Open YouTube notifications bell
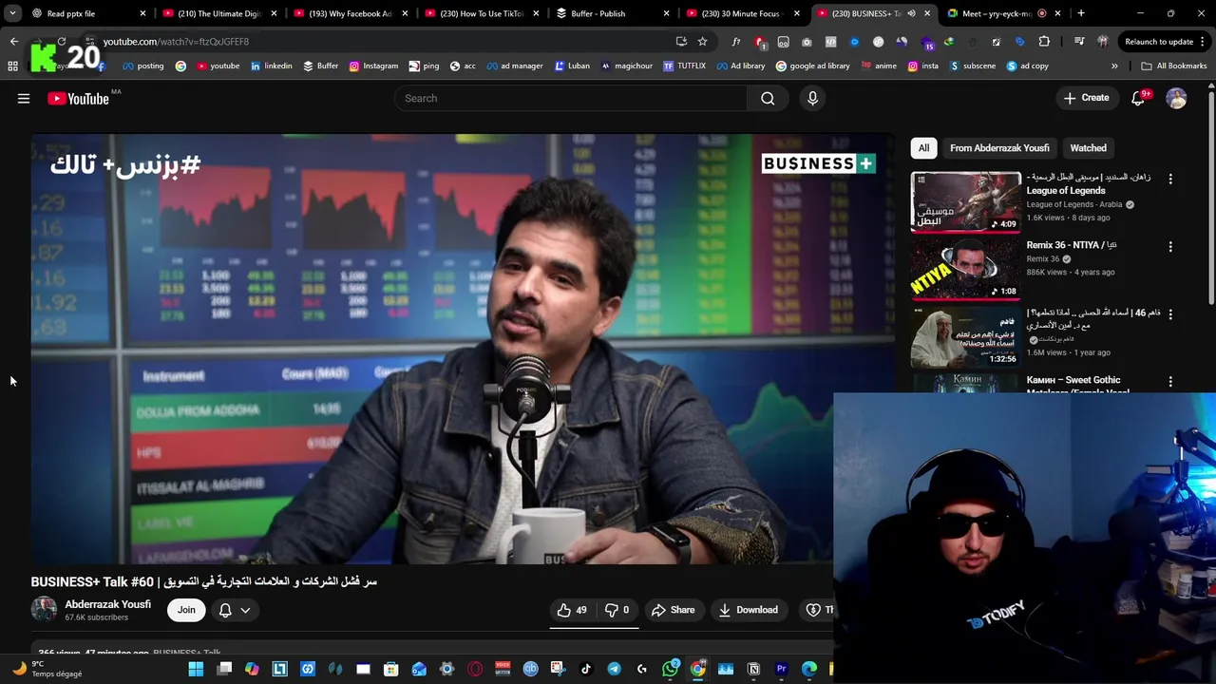Image resolution: width=1216 pixels, height=684 pixels. (x=1138, y=98)
